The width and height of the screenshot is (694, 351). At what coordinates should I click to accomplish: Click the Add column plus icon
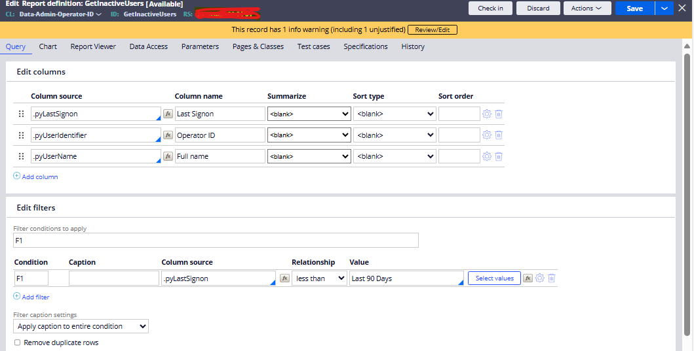click(x=17, y=176)
